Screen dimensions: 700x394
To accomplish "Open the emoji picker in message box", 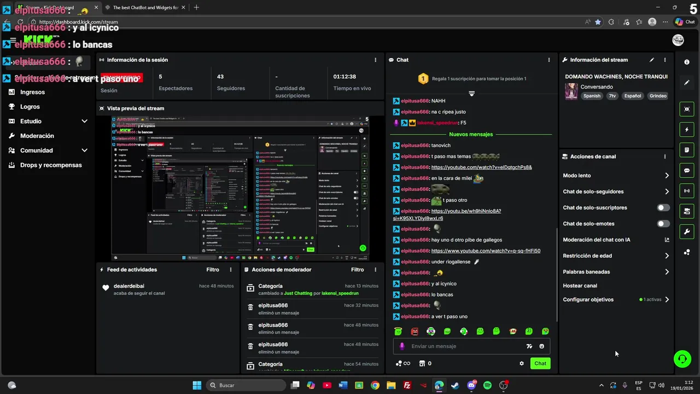I will pyautogui.click(x=542, y=346).
